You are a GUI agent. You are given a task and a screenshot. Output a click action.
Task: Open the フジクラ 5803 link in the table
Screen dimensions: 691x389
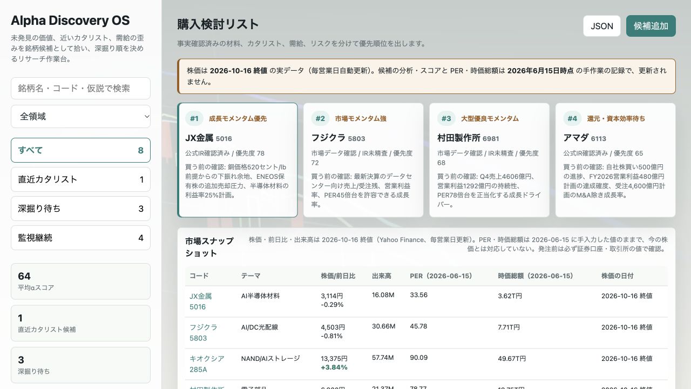coord(203,333)
